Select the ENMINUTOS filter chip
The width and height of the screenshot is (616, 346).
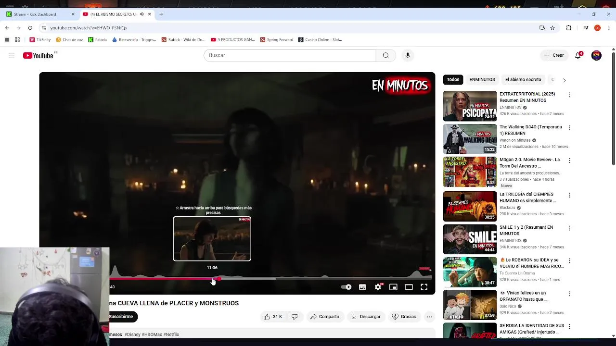[x=482, y=80]
